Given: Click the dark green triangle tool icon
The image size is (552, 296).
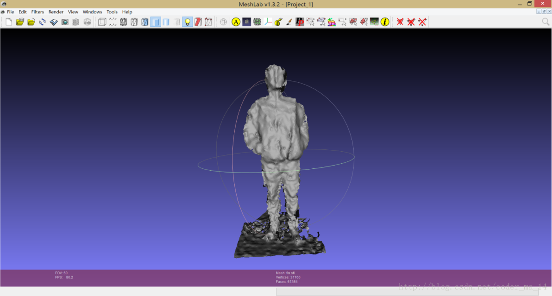Looking at the screenshot, I should tap(374, 22).
